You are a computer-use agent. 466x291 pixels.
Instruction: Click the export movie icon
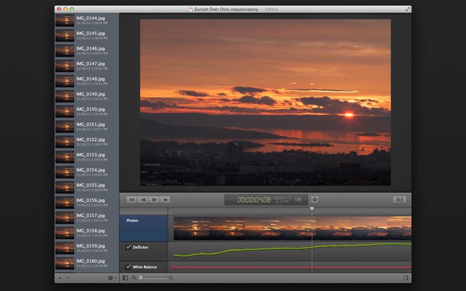point(400,200)
